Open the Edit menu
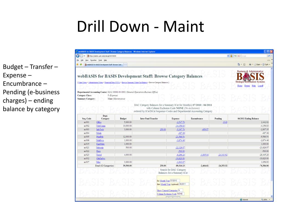Image resolution: width=281 pixels, height=211 pixels. [x=82, y=60]
